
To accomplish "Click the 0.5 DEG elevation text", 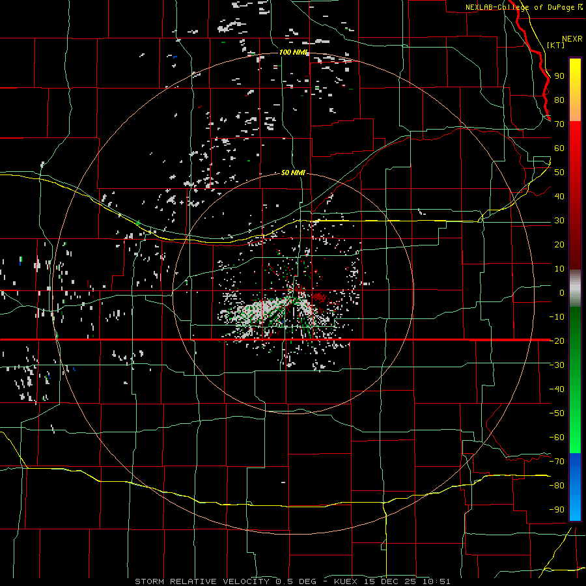I will [x=296, y=581].
